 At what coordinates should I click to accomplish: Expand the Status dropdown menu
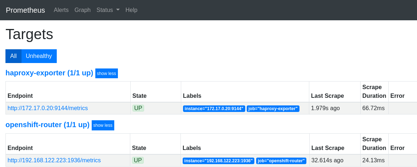pyautogui.click(x=108, y=10)
